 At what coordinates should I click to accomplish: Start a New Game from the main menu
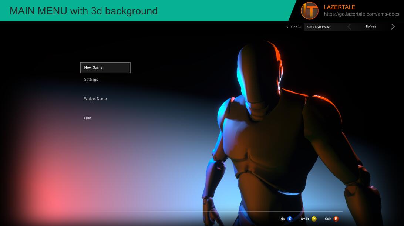coord(105,68)
